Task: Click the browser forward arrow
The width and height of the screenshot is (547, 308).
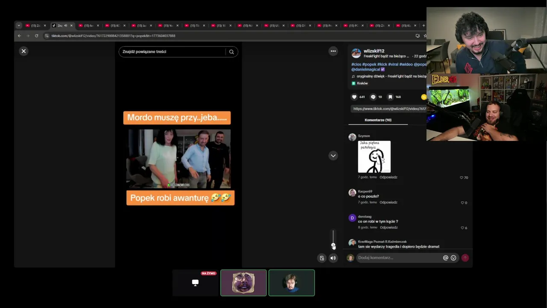Action: (28, 36)
